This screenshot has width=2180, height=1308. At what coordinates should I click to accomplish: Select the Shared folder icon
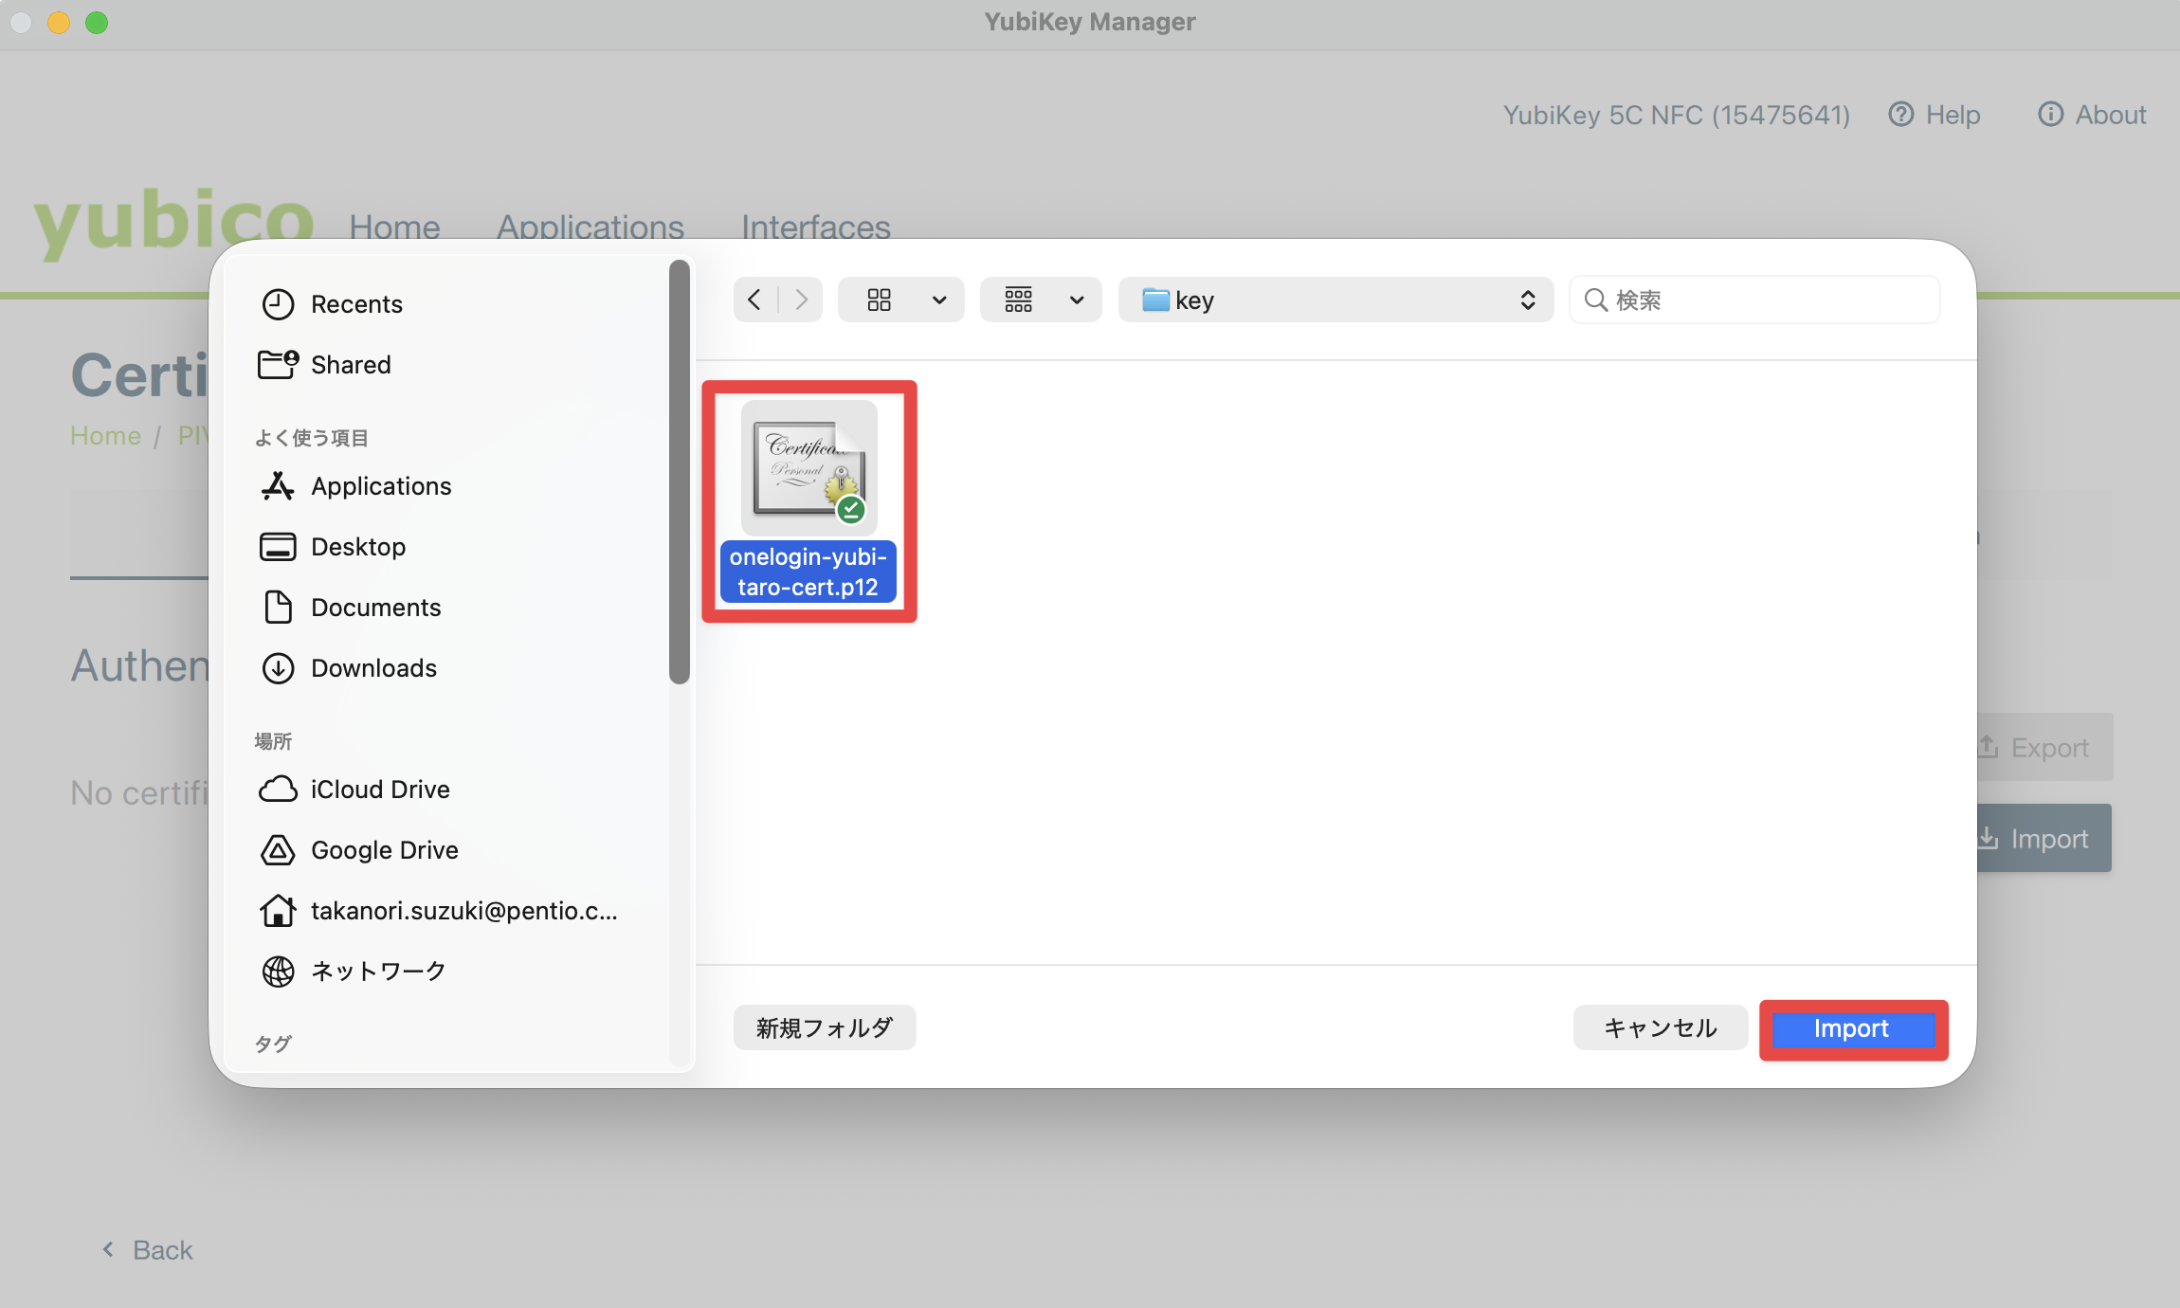[278, 364]
